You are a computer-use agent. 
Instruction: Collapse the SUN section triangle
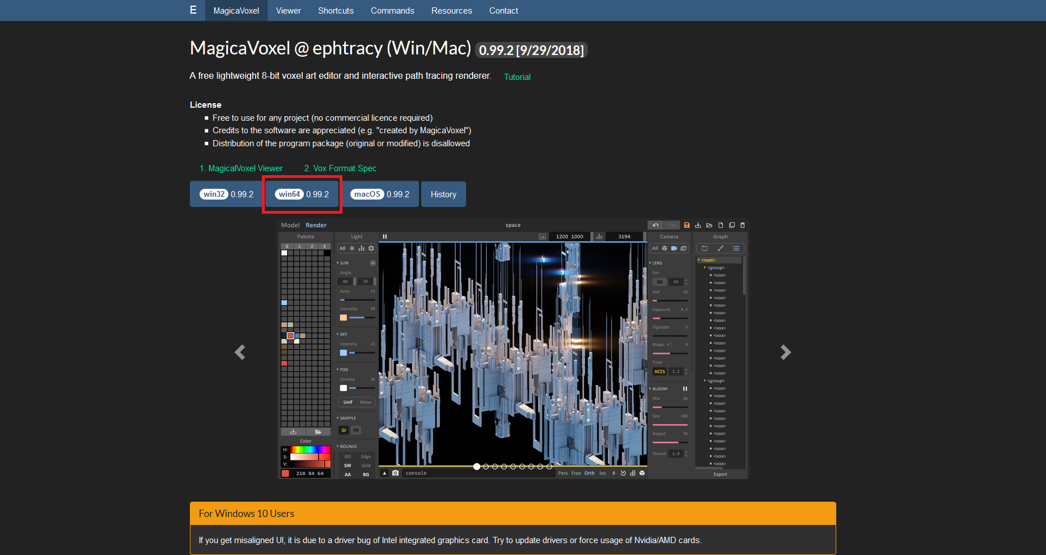(x=338, y=263)
